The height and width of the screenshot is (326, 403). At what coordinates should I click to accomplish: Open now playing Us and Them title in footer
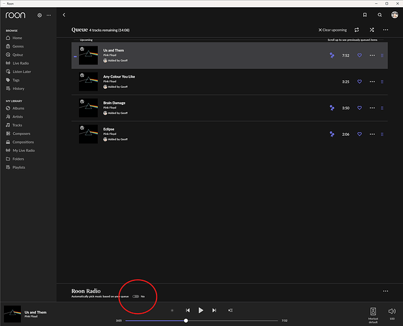coord(35,312)
